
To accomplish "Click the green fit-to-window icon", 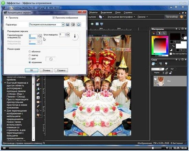I will 92,24.
